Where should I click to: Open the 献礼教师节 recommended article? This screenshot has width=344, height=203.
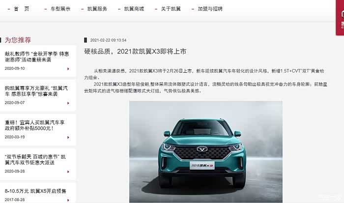(37, 57)
